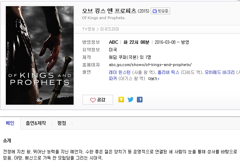Click the 애덤 쿠퍼(극본) 외 1명 production credit
Screen dimensions: 240x168
[130, 57]
